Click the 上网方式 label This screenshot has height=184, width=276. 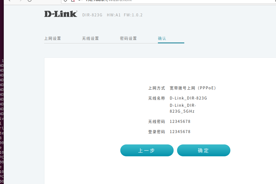(157, 88)
